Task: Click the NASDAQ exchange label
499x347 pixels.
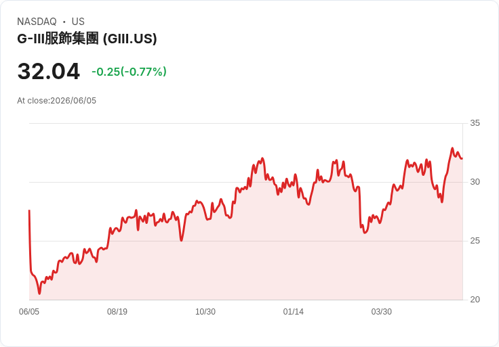Action: click(37, 22)
